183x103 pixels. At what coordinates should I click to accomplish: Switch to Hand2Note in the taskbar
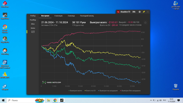[x=62, y=100]
